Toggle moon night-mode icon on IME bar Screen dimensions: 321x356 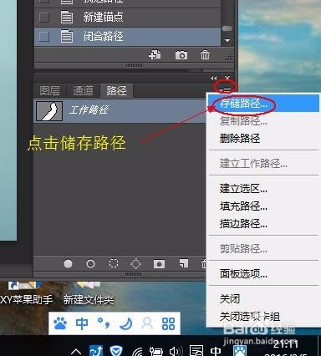[x=125, y=323]
